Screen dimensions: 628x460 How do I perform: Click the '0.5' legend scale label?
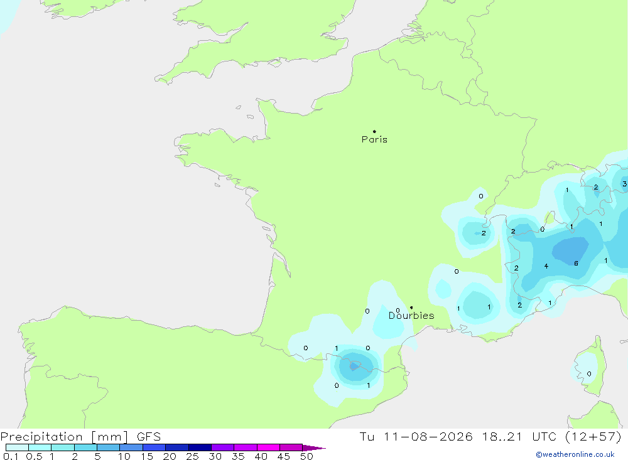[34, 456]
